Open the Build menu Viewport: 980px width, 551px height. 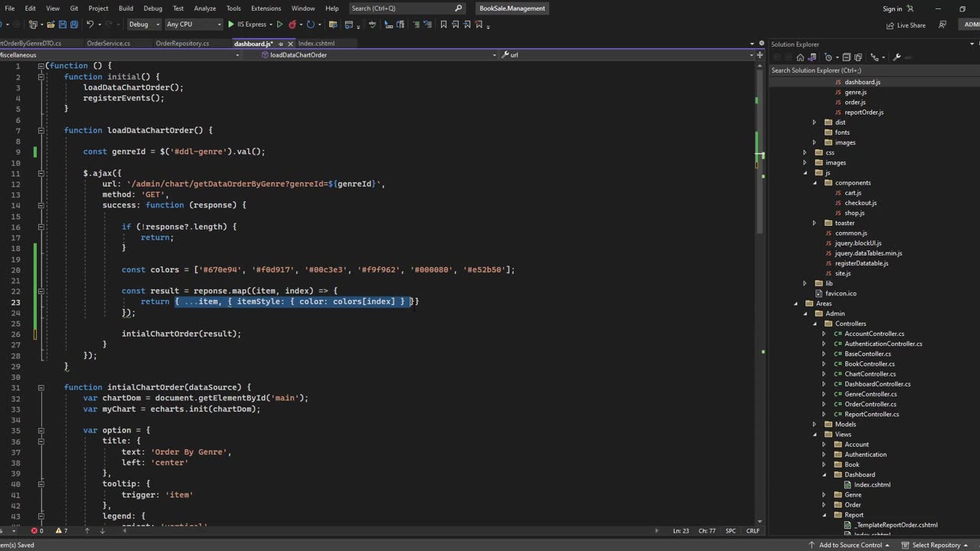pyautogui.click(x=126, y=8)
